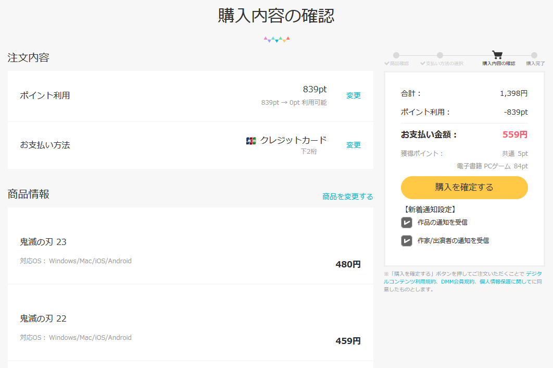Change the ポイント利用 setting
The image size is (553, 368).
pyautogui.click(x=354, y=95)
